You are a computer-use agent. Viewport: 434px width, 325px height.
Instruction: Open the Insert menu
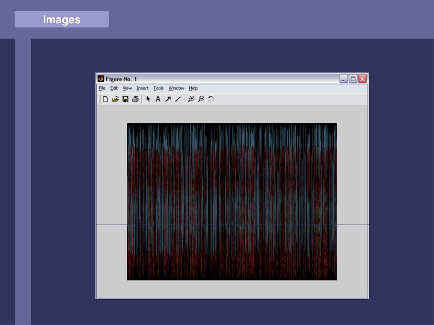[142, 88]
